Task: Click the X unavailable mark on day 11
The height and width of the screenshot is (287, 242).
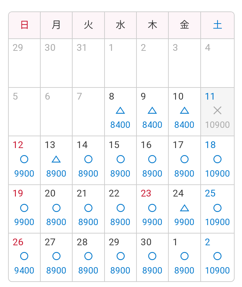Action: point(217,111)
